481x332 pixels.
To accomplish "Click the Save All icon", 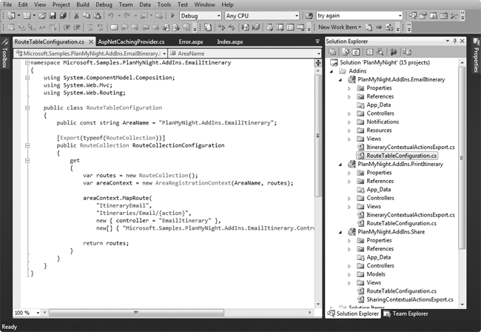I will (63, 16).
